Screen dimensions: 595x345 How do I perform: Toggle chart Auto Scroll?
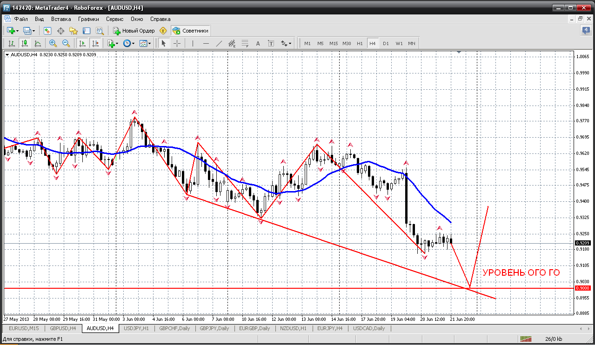coord(82,43)
